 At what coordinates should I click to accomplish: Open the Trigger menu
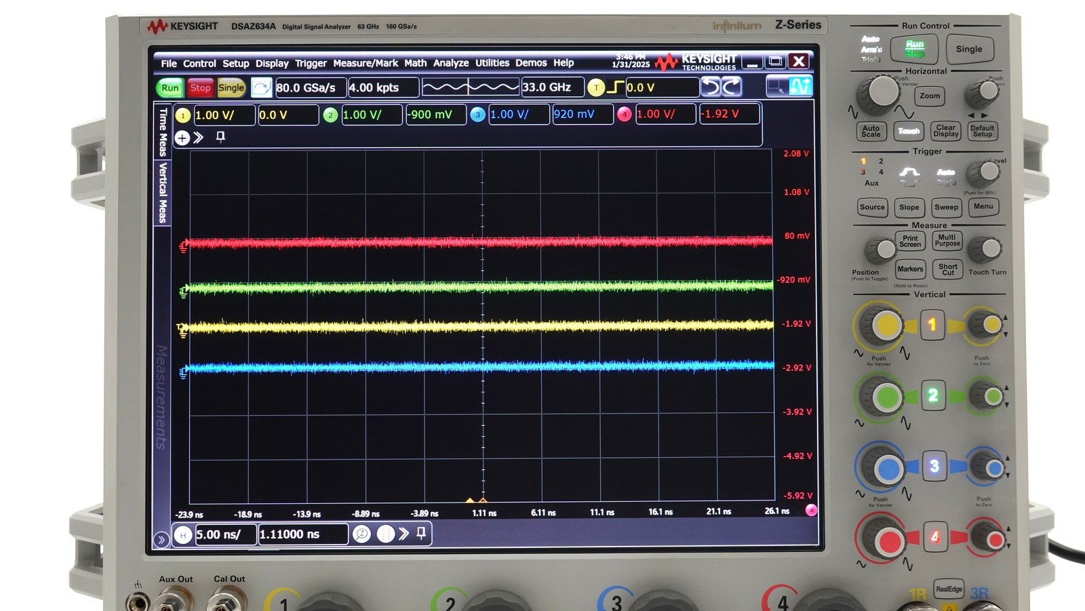pos(311,63)
